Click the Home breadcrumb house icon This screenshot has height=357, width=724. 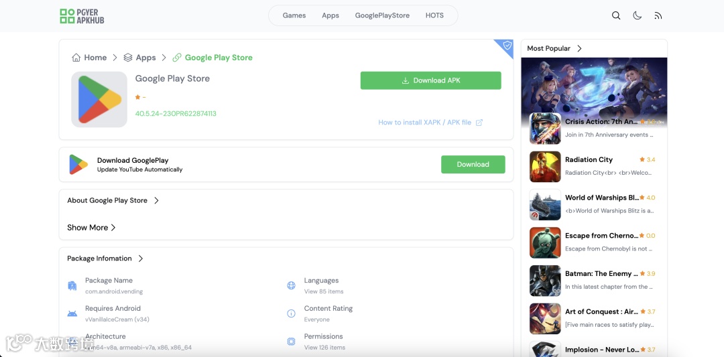point(76,58)
